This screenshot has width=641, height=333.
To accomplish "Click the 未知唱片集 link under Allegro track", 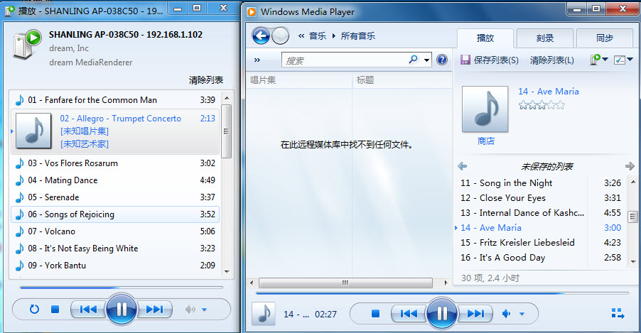I will [x=85, y=131].
